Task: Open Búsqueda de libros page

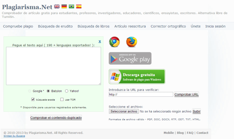Action: 93,26
